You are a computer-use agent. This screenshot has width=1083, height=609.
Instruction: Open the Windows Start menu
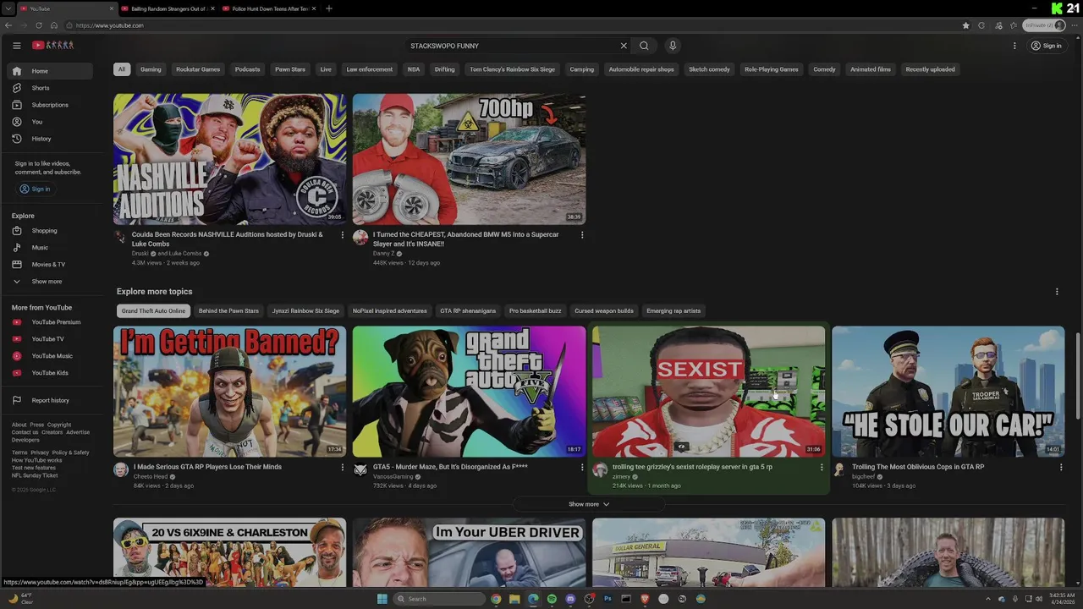[382, 599]
